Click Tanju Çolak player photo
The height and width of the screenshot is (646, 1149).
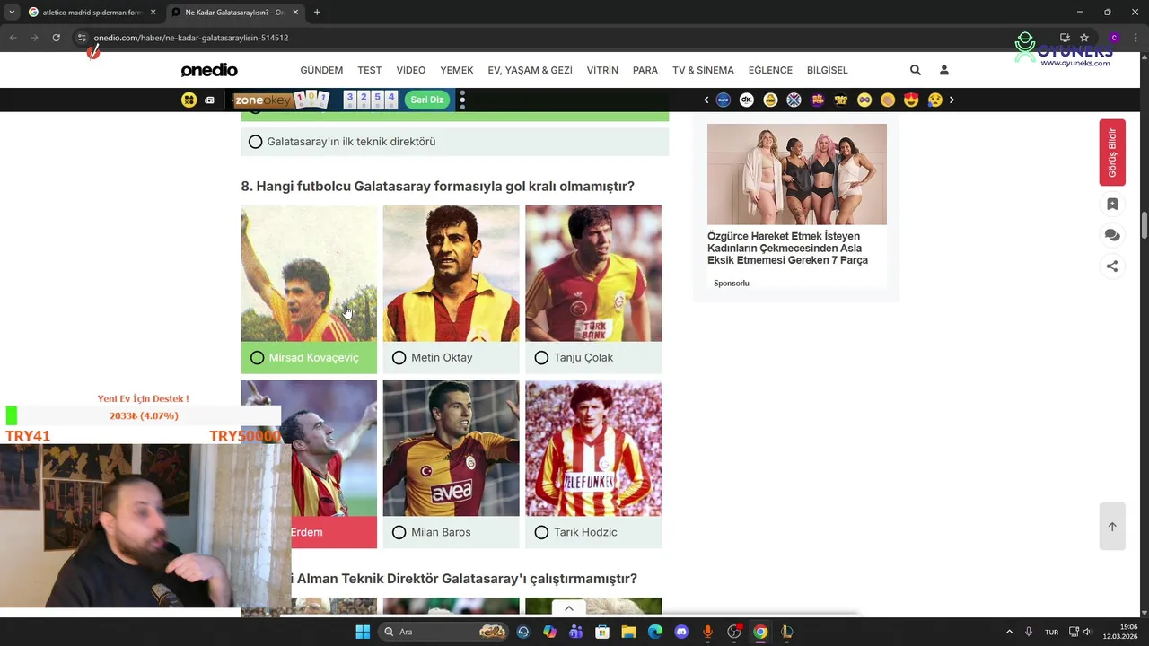593,274
